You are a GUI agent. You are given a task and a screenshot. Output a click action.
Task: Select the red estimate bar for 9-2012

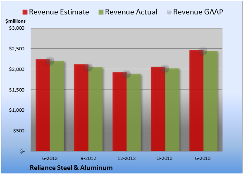81,108
